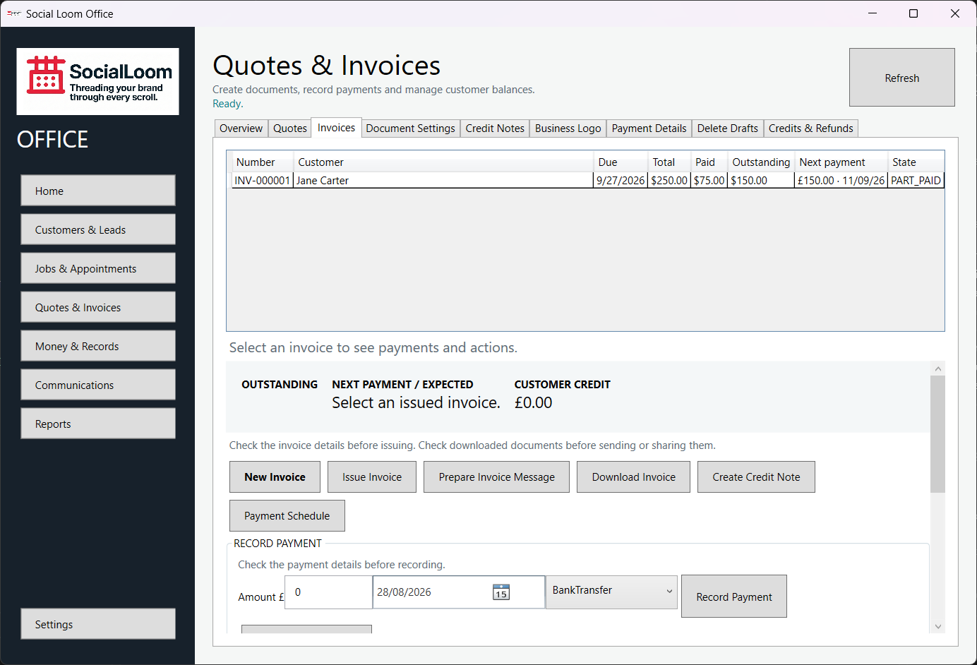Switch to Delete Drafts tab
This screenshot has width=977, height=665.
(x=727, y=128)
